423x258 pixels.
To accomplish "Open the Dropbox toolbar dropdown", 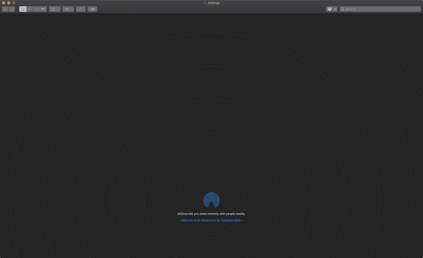I will click(x=332, y=9).
